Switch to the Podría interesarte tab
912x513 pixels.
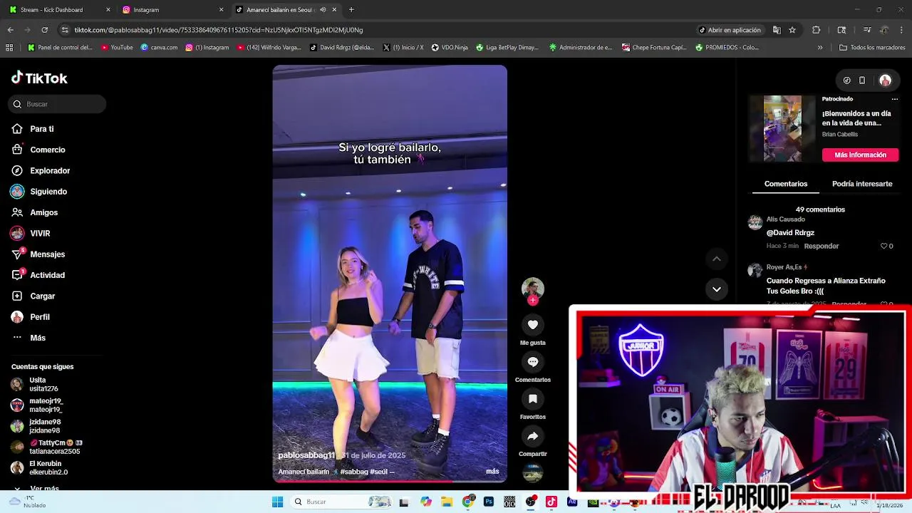click(862, 184)
